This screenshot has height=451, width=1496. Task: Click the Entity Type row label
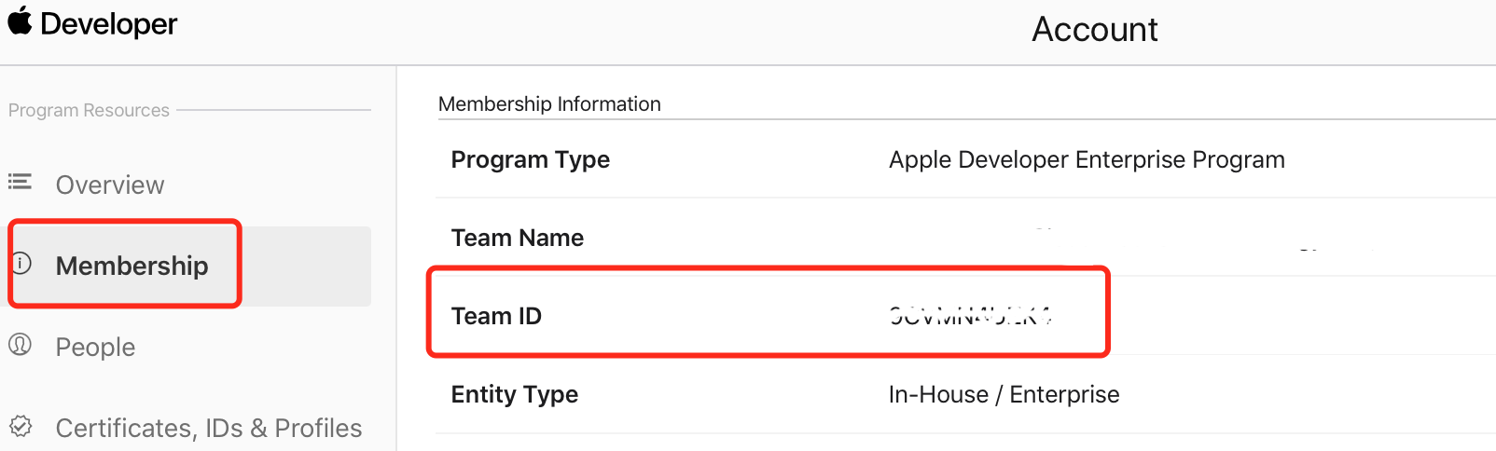pos(514,394)
